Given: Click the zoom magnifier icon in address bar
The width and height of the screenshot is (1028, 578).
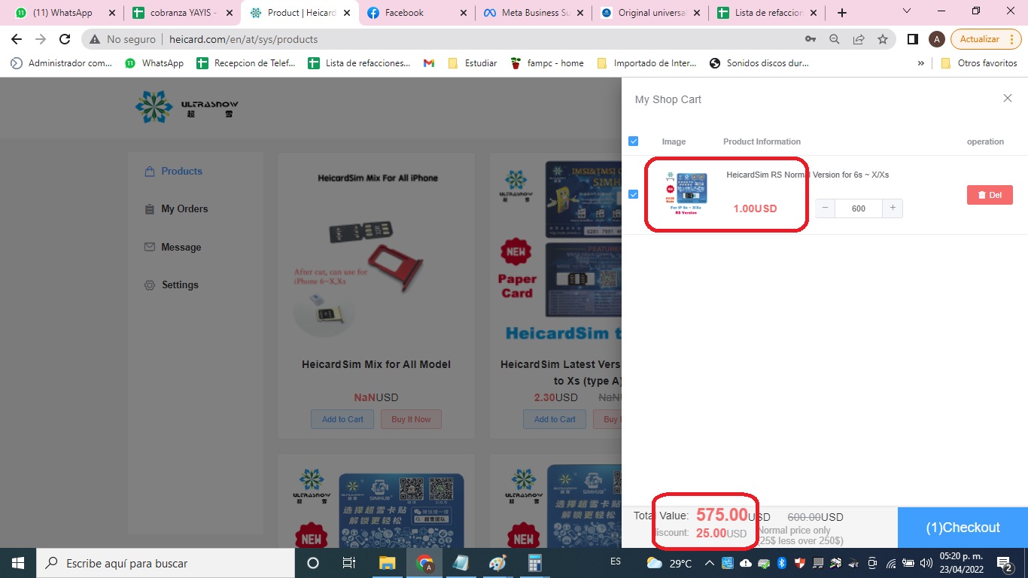Looking at the screenshot, I should [835, 39].
